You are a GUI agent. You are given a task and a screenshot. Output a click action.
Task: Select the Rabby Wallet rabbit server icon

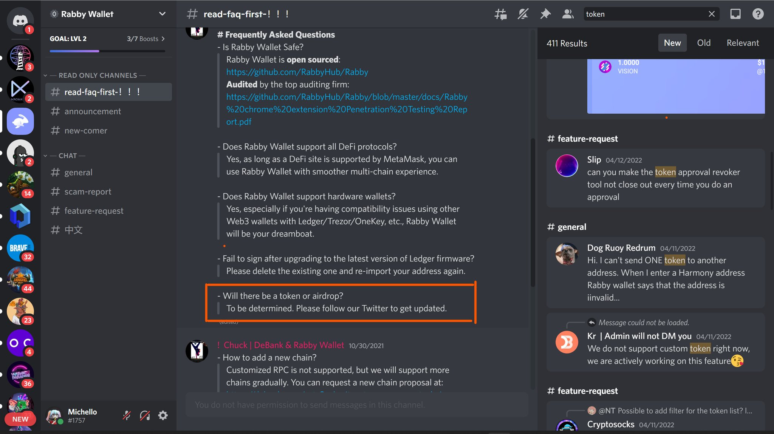point(20,121)
